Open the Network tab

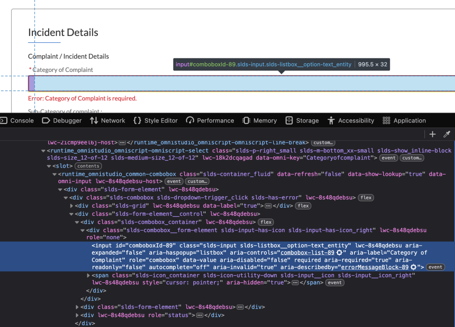pyautogui.click(x=107, y=121)
